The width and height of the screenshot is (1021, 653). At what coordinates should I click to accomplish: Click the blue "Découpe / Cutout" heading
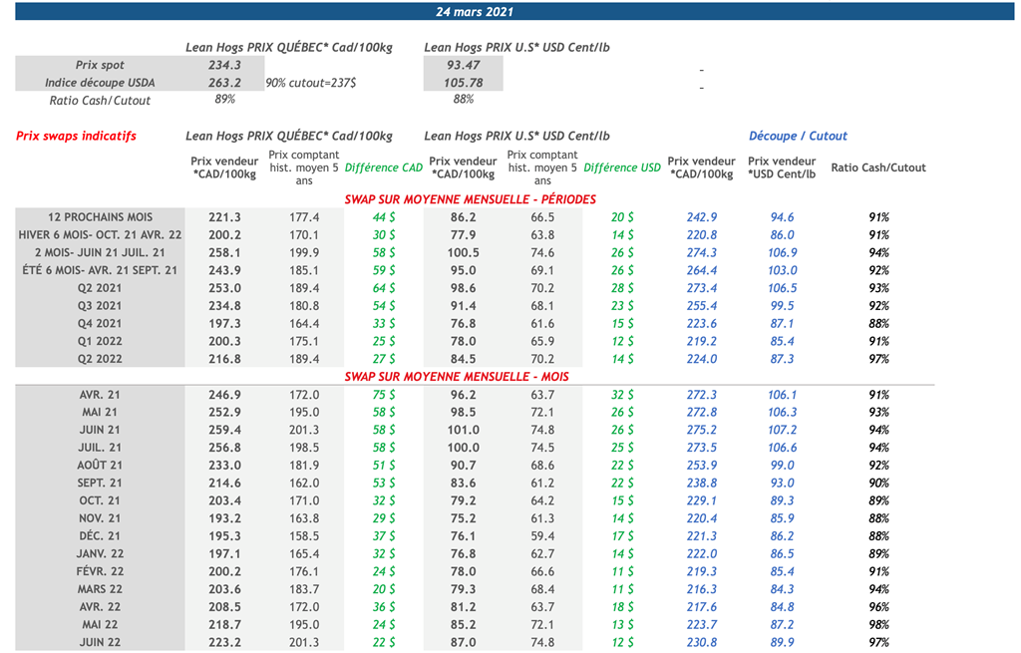tap(798, 136)
